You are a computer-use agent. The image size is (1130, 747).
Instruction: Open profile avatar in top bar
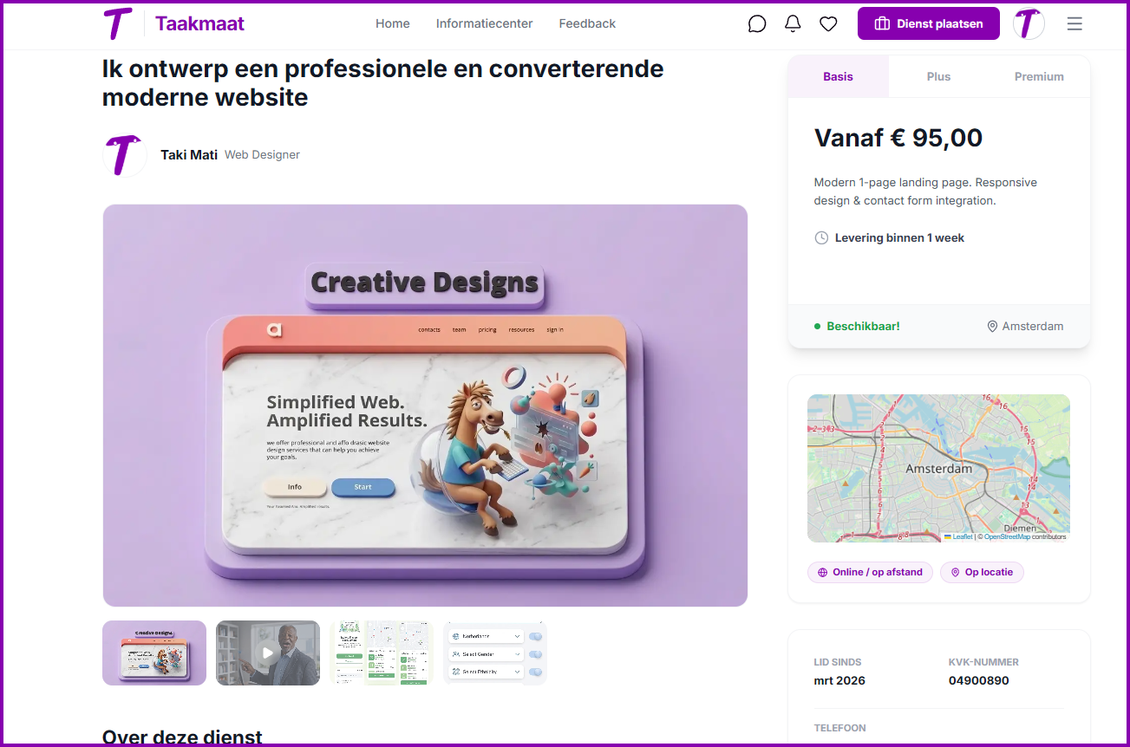pos(1029,24)
